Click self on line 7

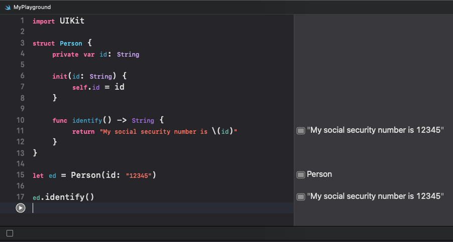80,87
